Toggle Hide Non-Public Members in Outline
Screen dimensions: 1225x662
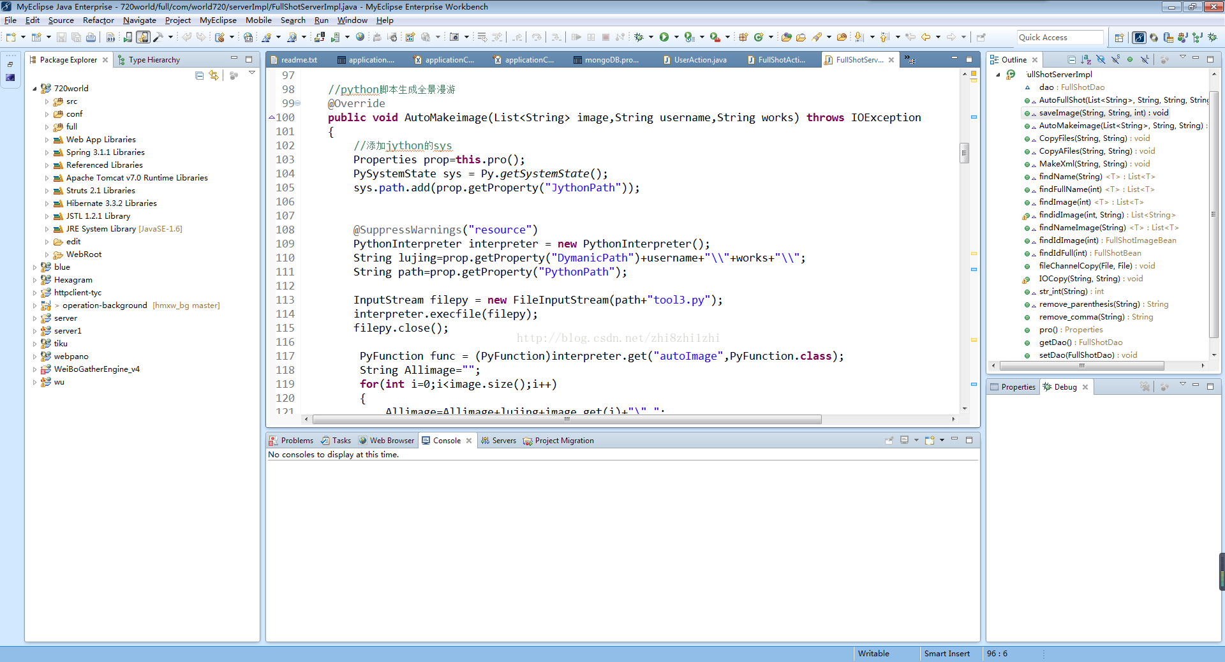[1130, 59]
